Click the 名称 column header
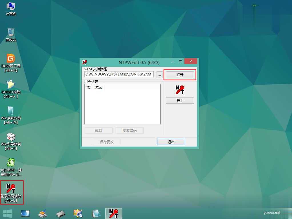Screen dimensions: 292x219 pyautogui.click(x=98, y=87)
